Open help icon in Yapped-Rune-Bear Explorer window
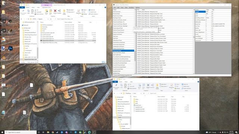The height and width of the screenshot is (134, 239). [105, 7]
